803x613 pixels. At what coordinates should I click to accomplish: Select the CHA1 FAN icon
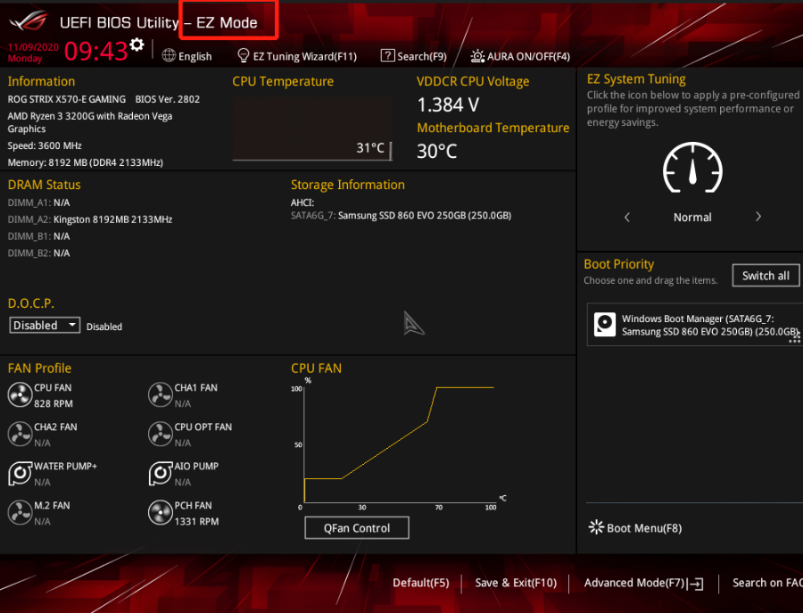(161, 395)
